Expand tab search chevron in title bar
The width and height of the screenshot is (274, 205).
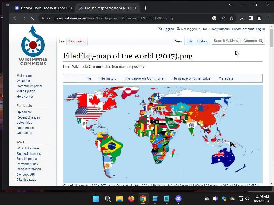coord(231,5)
